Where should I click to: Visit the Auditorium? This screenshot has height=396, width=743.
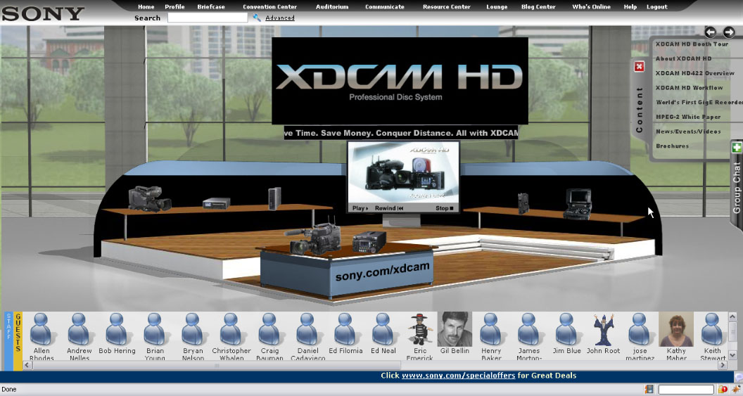pyautogui.click(x=332, y=6)
